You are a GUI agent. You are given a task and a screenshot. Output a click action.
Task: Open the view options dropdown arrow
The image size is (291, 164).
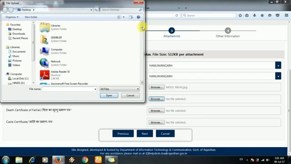(124, 17)
